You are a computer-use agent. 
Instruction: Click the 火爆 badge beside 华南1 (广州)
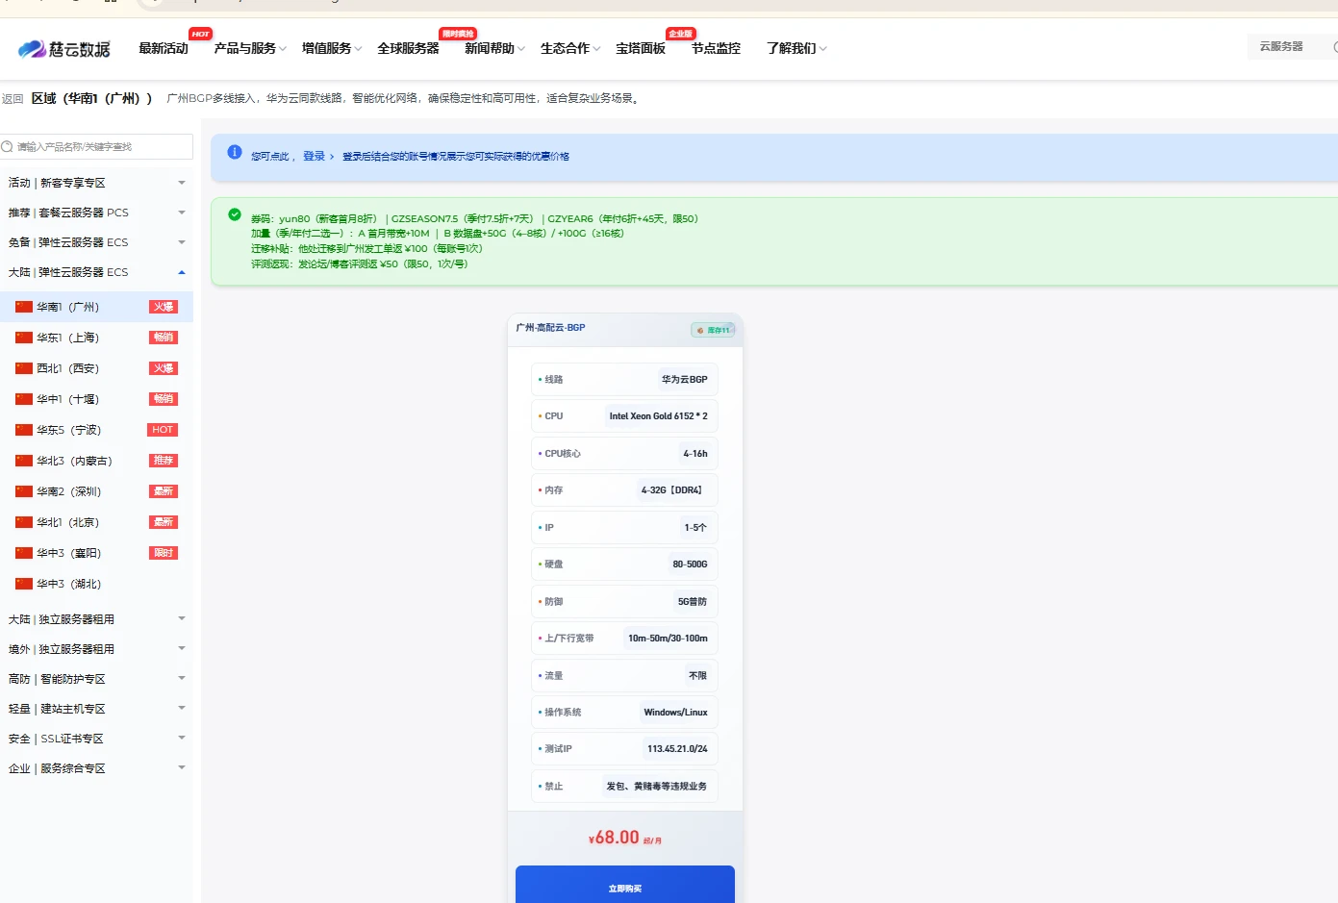164,307
